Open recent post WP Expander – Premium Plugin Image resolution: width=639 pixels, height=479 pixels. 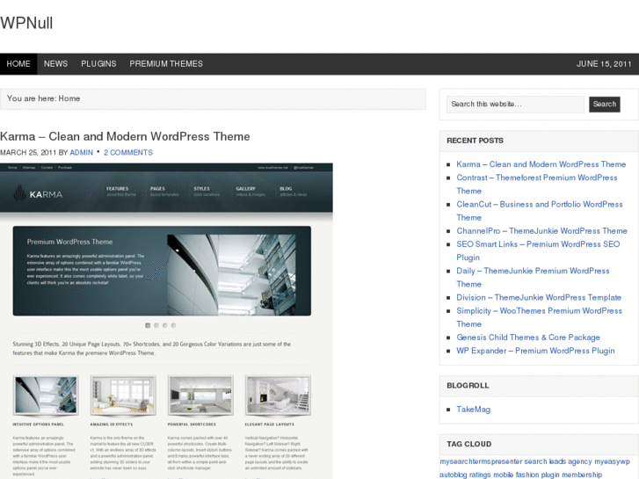pos(535,351)
